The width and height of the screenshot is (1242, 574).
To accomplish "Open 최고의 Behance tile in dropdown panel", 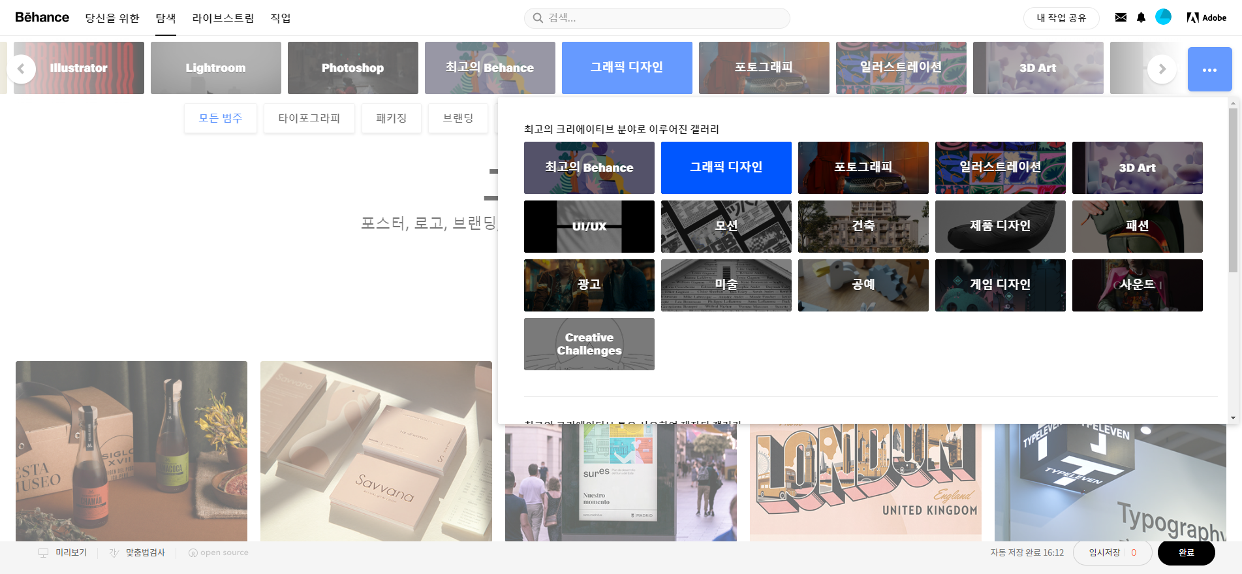I will [x=589, y=168].
